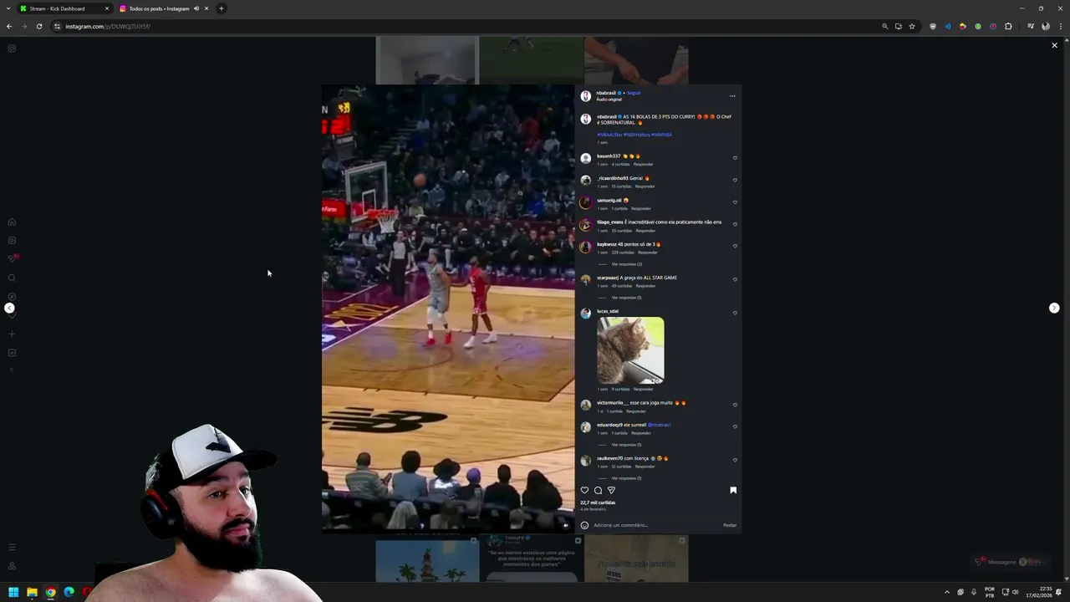Open the #NBAAllStar hashtag link

point(609,135)
